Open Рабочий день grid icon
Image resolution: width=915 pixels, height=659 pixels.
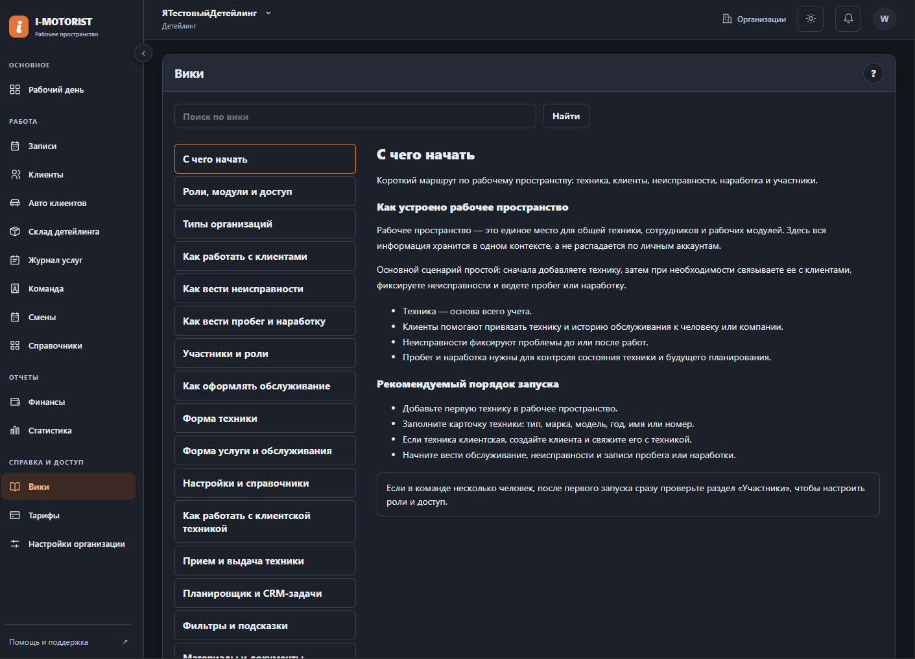point(15,89)
